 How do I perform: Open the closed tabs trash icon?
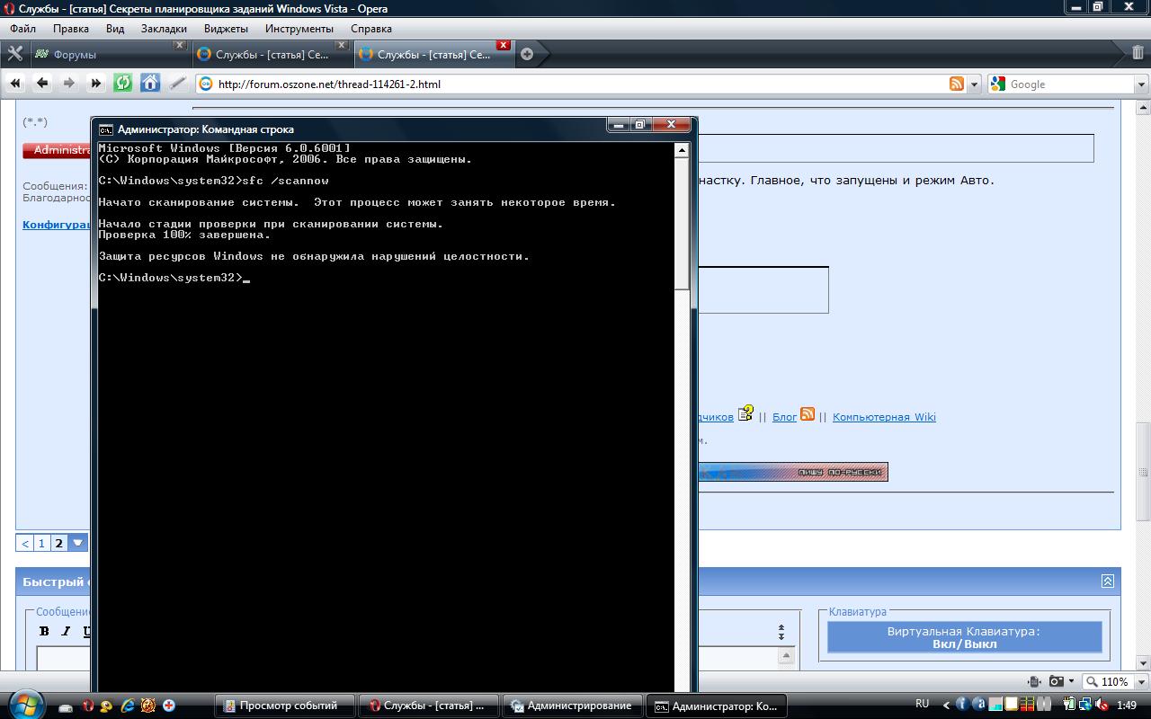click(x=1138, y=53)
